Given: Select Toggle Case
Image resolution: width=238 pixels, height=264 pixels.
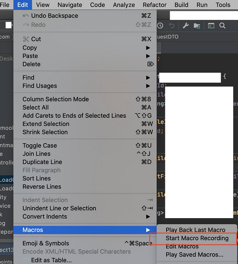Looking at the screenshot, I should point(85,145).
